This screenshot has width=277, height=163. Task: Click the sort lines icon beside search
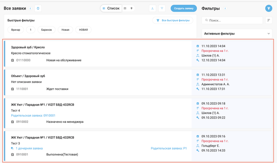[268, 20]
